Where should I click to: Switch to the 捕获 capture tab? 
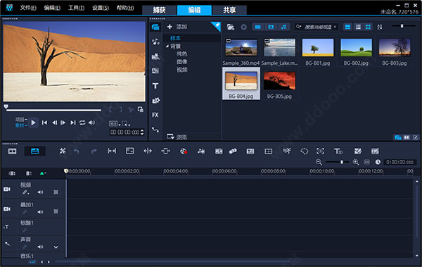click(159, 11)
